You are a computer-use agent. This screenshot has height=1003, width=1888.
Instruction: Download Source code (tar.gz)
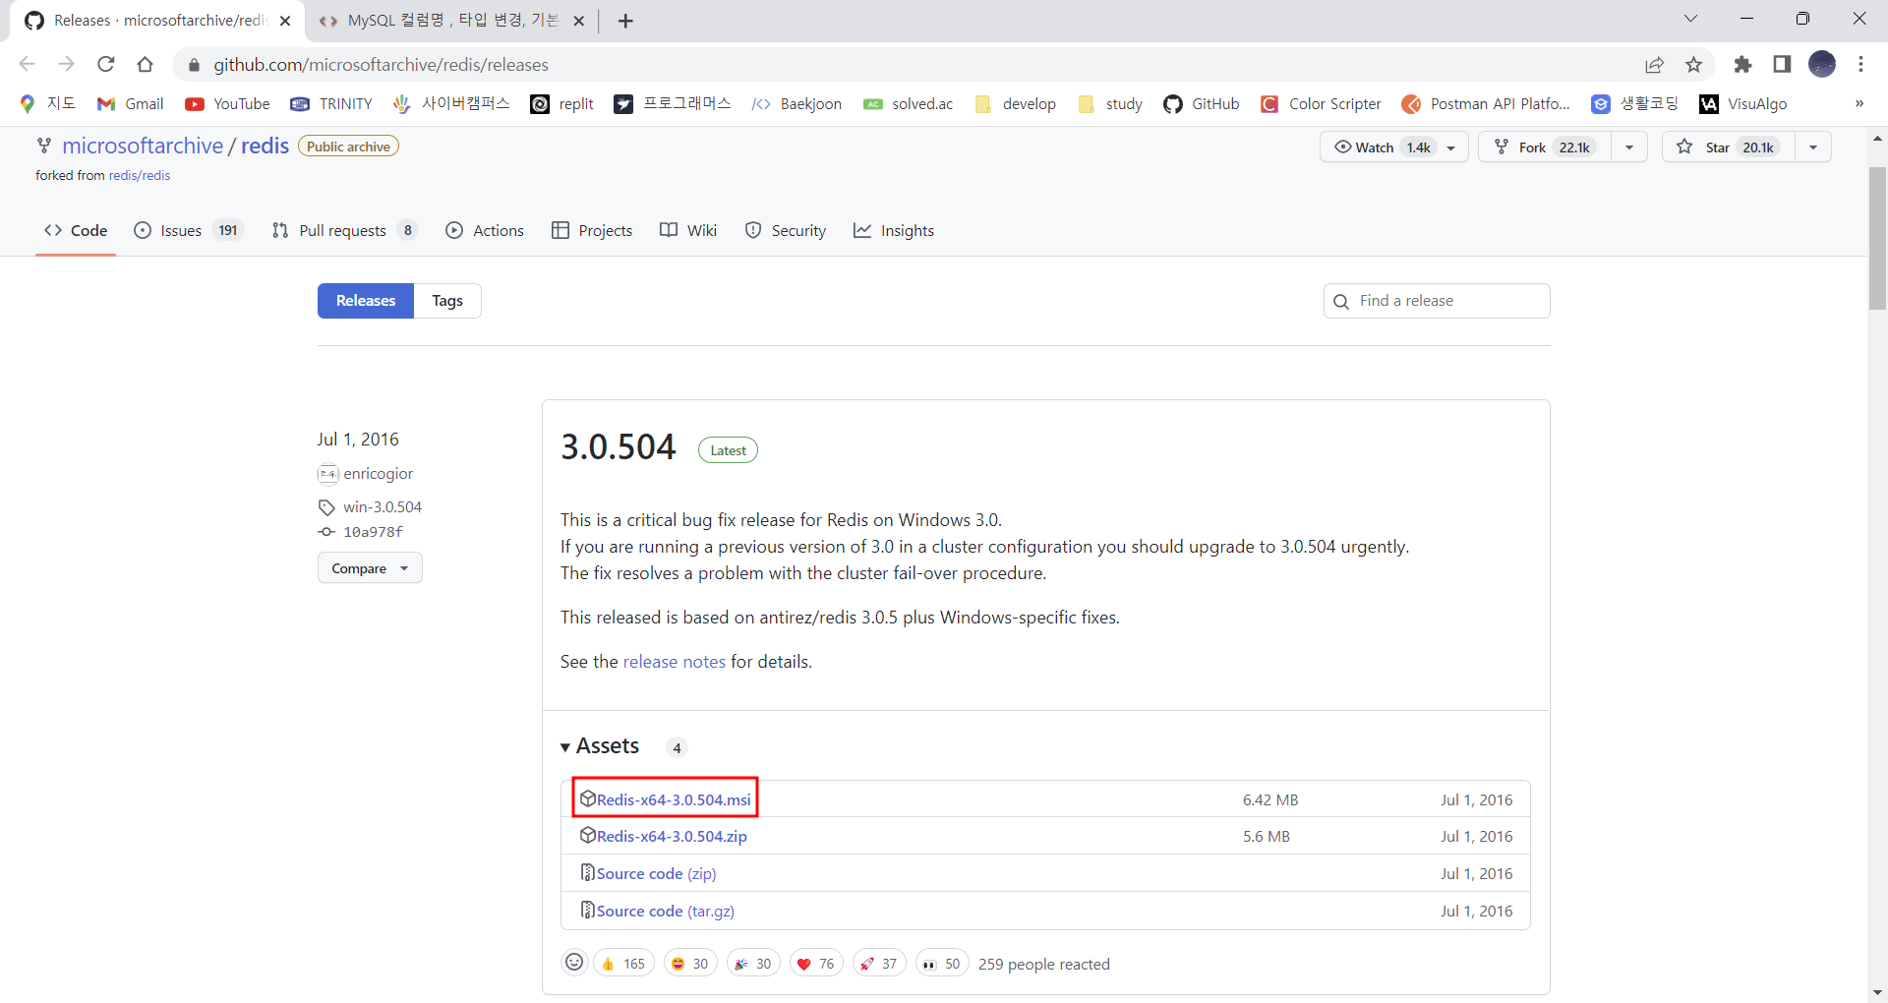click(666, 911)
